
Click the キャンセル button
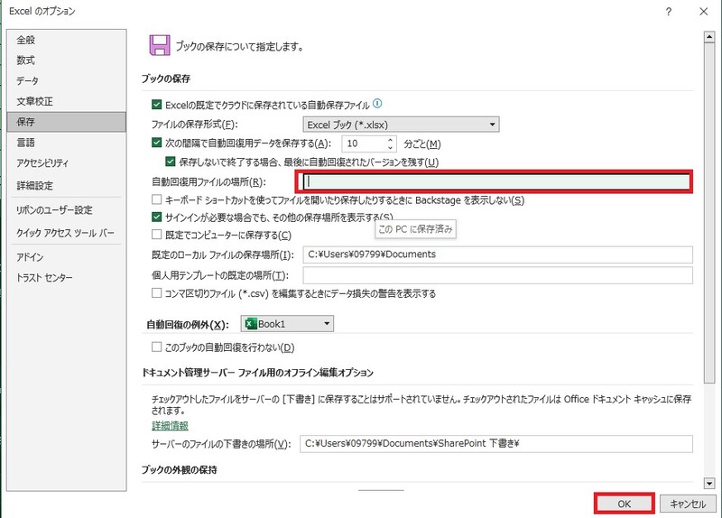pyautogui.click(x=688, y=504)
